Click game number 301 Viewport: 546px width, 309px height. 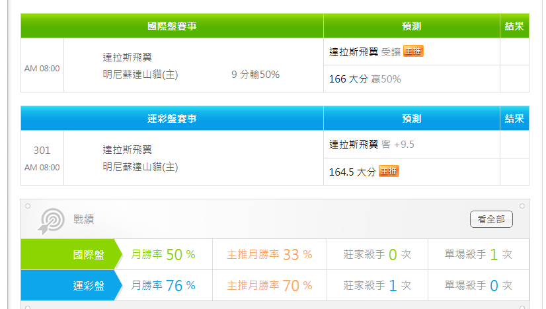tap(42, 151)
